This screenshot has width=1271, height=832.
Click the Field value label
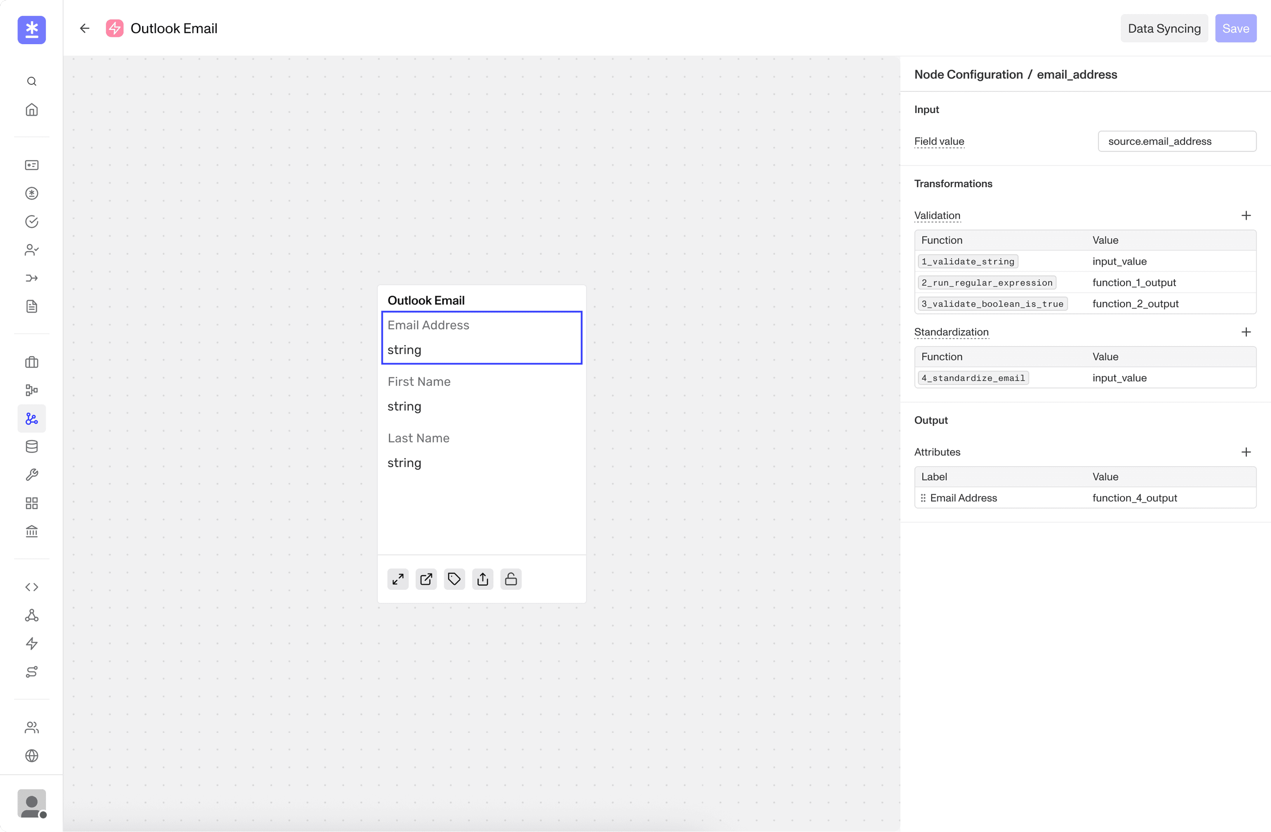939,141
